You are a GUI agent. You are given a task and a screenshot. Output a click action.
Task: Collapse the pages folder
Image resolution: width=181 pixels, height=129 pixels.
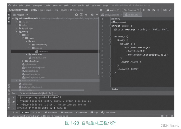click(29, 48)
